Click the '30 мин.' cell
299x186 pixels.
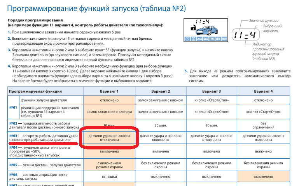212,125
